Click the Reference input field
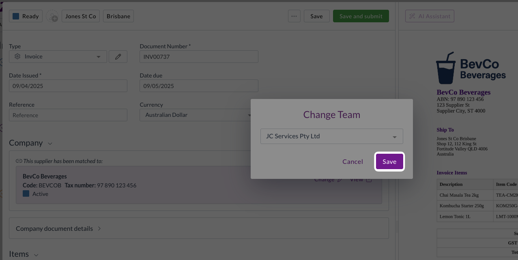Image resolution: width=518 pixels, height=260 pixels. [x=68, y=115]
